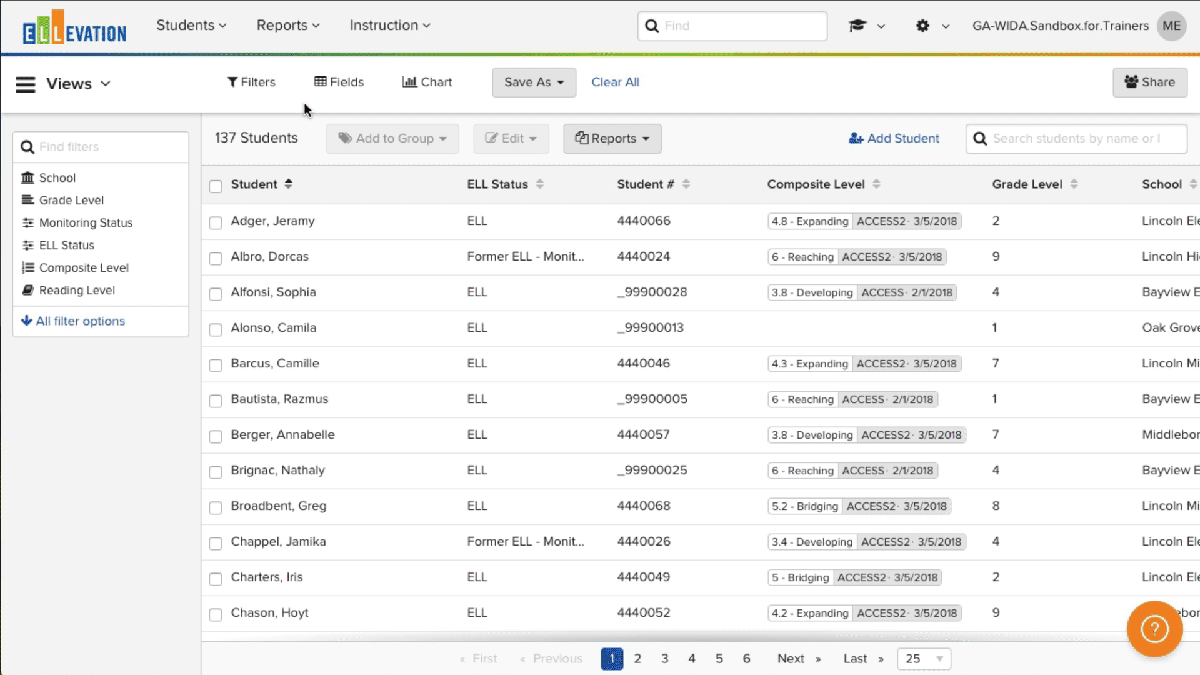Check the box for Albro, Dorcas
The image size is (1200, 675).
click(216, 258)
